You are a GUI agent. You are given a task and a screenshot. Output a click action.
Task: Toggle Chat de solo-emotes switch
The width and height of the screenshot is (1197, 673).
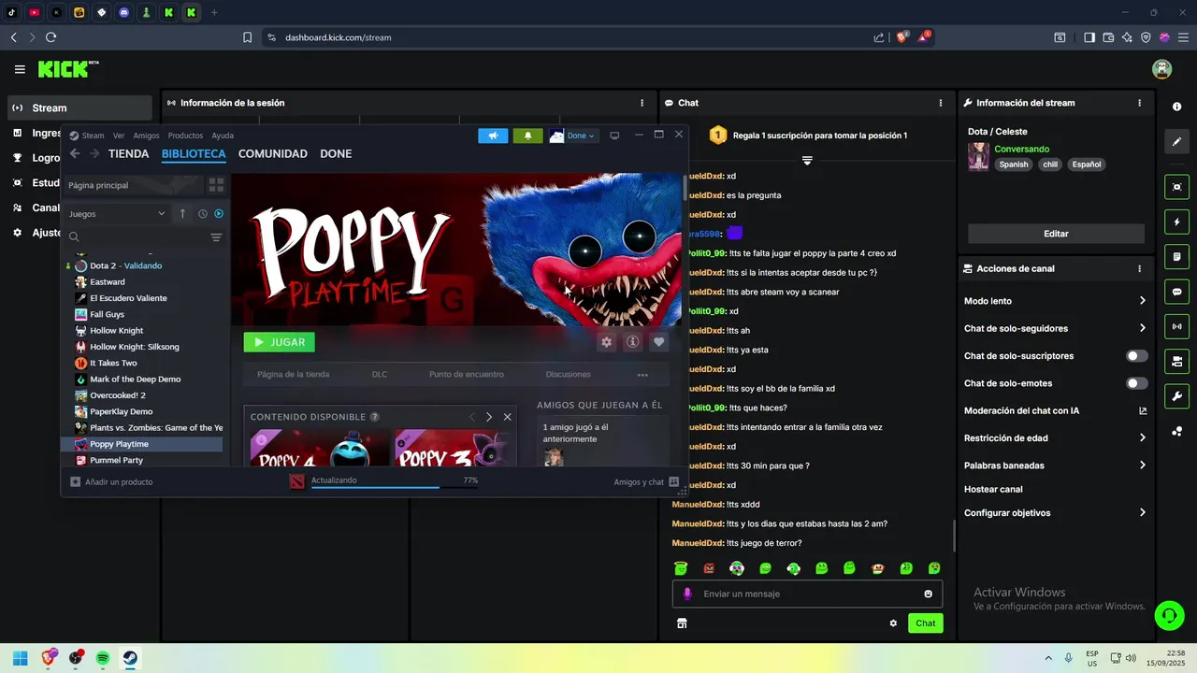[1137, 383]
